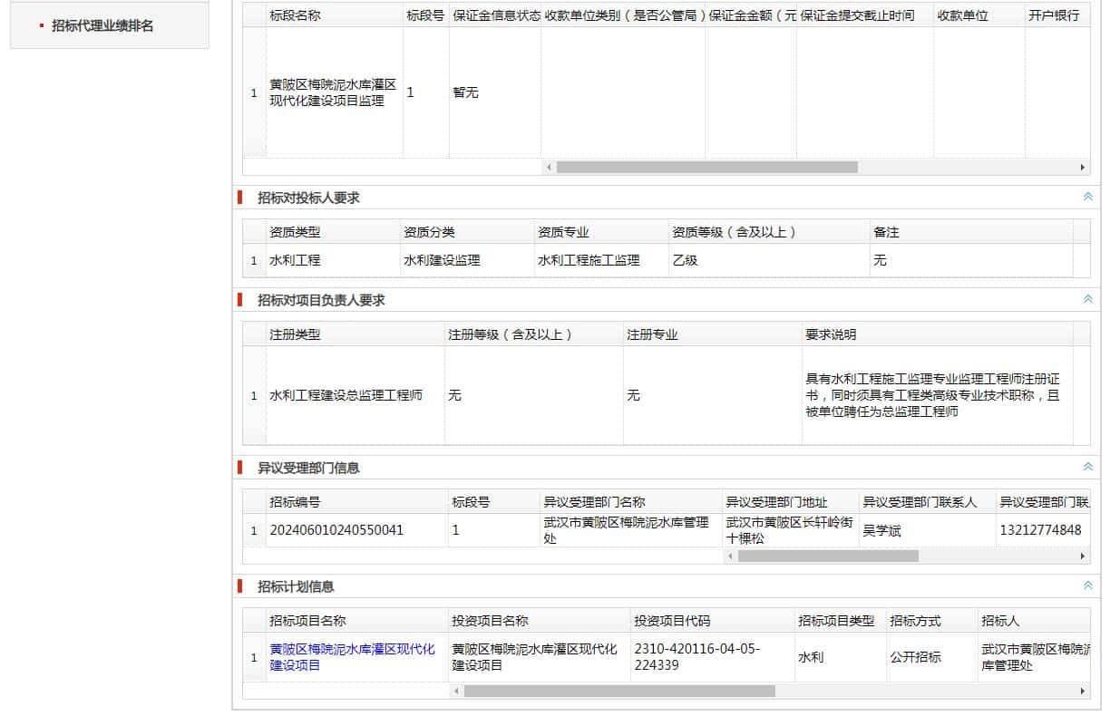Collapse the 招标对投标人要求 section chevron
The height and width of the screenshot is (716, 1110).
tap(1087, 197)
